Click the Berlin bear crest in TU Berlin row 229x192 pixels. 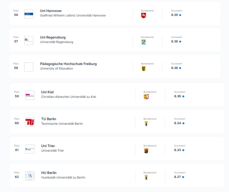tap(146, 124)
